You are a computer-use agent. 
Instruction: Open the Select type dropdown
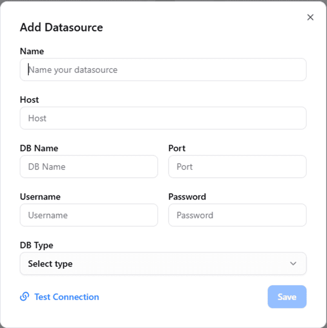[x=163, y=263]
